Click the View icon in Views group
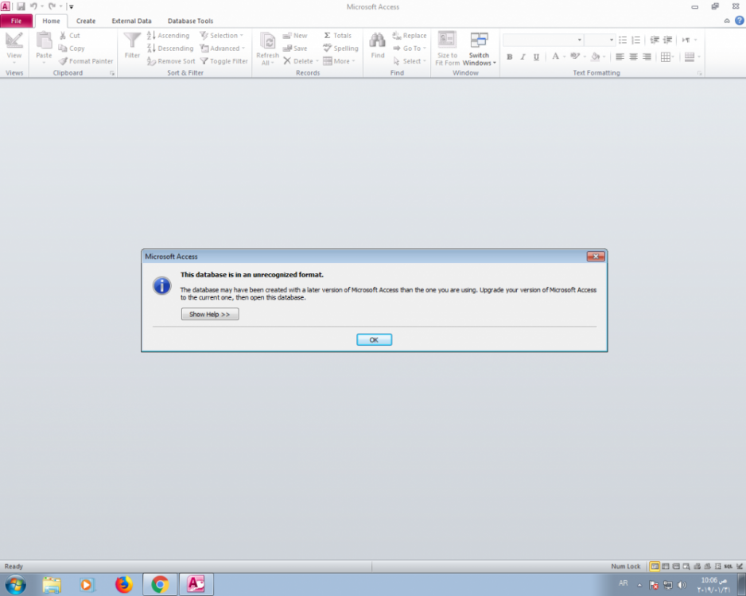Screen dimensions: 746x596 tap(14, 41)
